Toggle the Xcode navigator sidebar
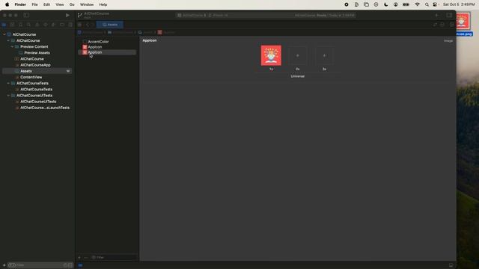This screenshot has width=479, height=269. click(27, 15)
